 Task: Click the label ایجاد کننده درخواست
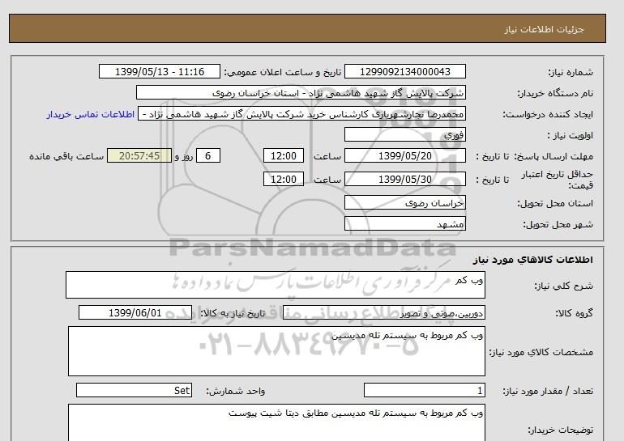coord(548,114)
